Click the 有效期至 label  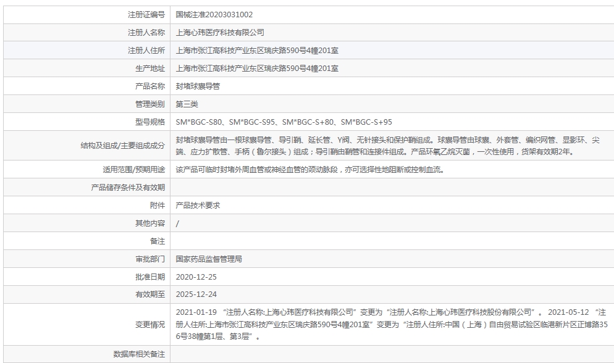pos(150,294)
